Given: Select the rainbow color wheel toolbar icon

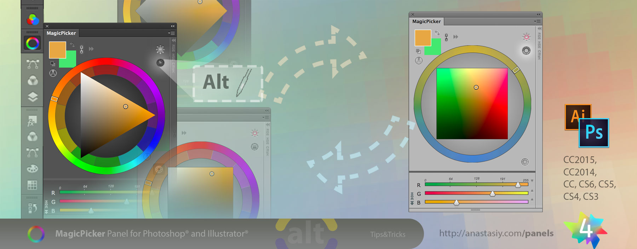Looking at the screenshot, I should [x=33, y=43].
